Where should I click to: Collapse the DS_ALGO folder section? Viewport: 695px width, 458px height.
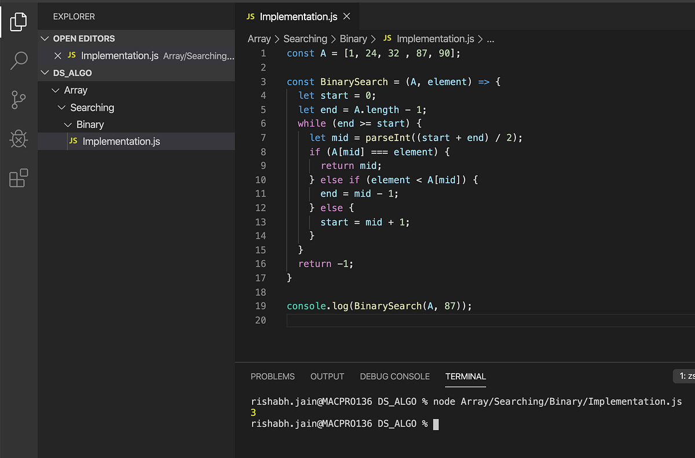click(45, 73)
